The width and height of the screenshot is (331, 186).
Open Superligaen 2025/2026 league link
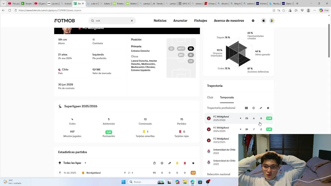point(81,106)
